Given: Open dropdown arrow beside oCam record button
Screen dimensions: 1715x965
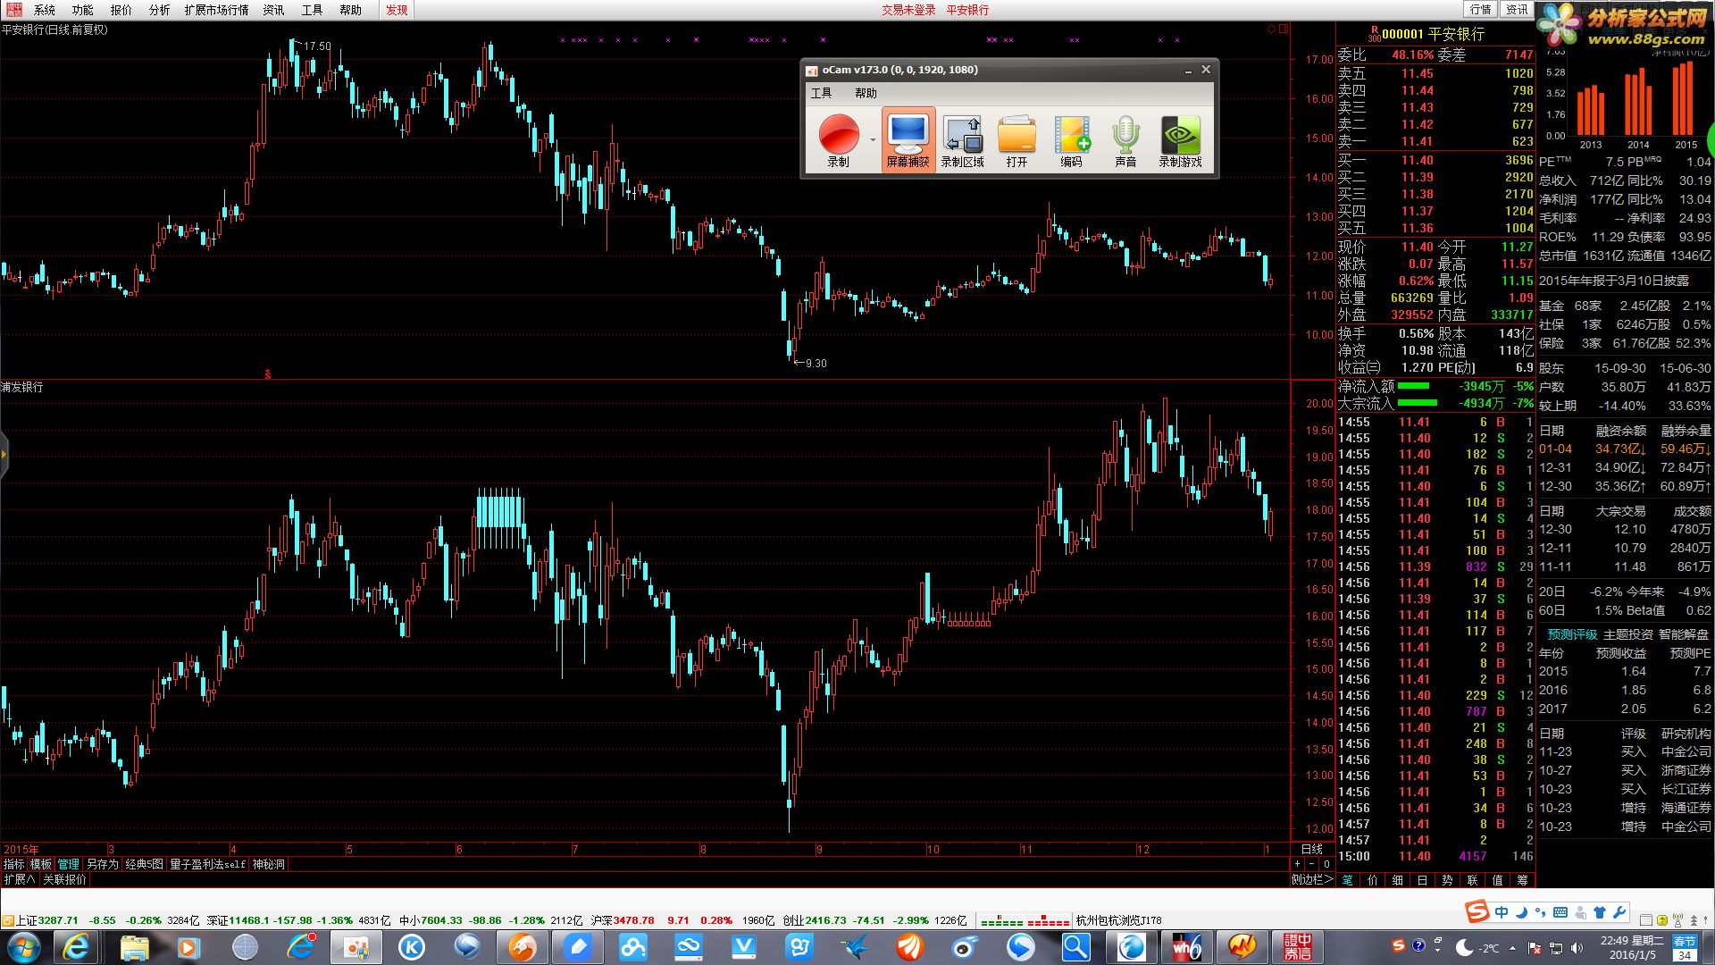Looking at the screenshot, I should 873,140.
